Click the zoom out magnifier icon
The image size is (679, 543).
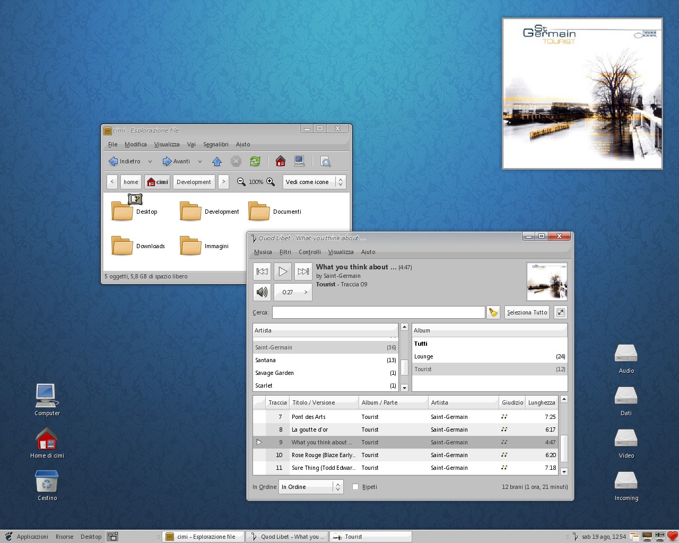[241, 182]
